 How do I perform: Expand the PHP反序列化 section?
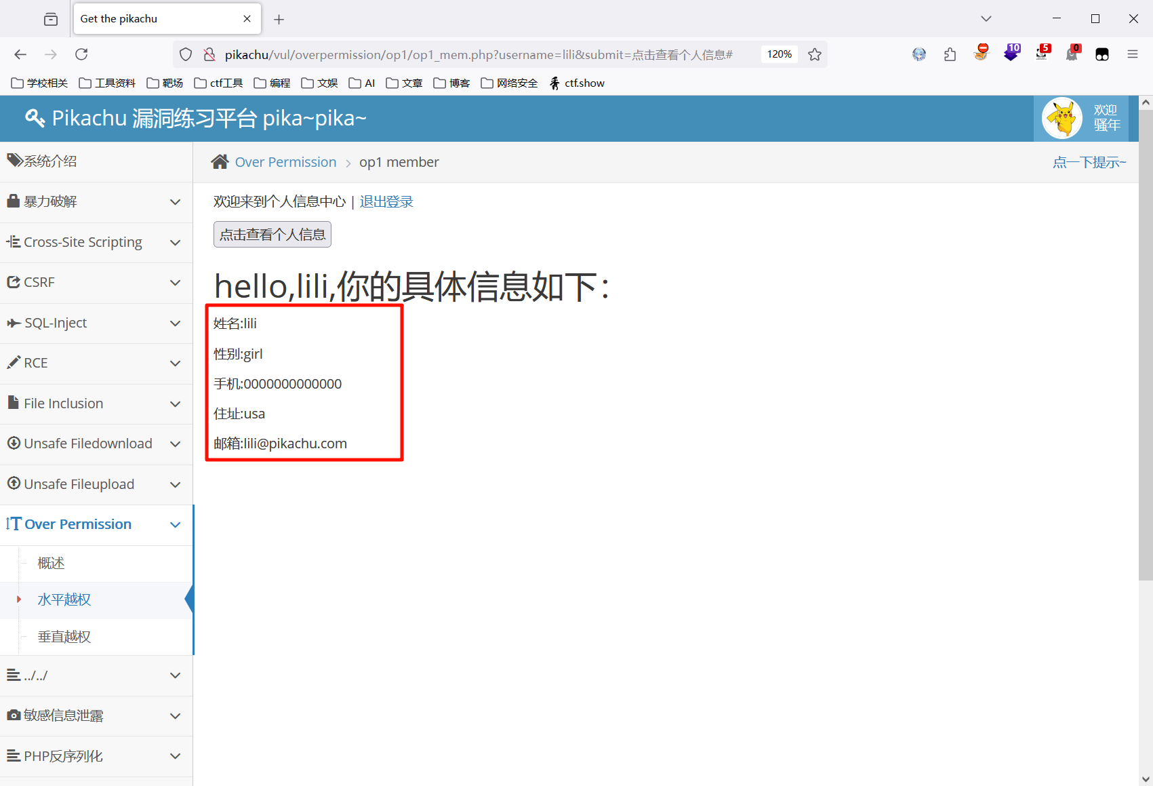click(x=96, y=756)
